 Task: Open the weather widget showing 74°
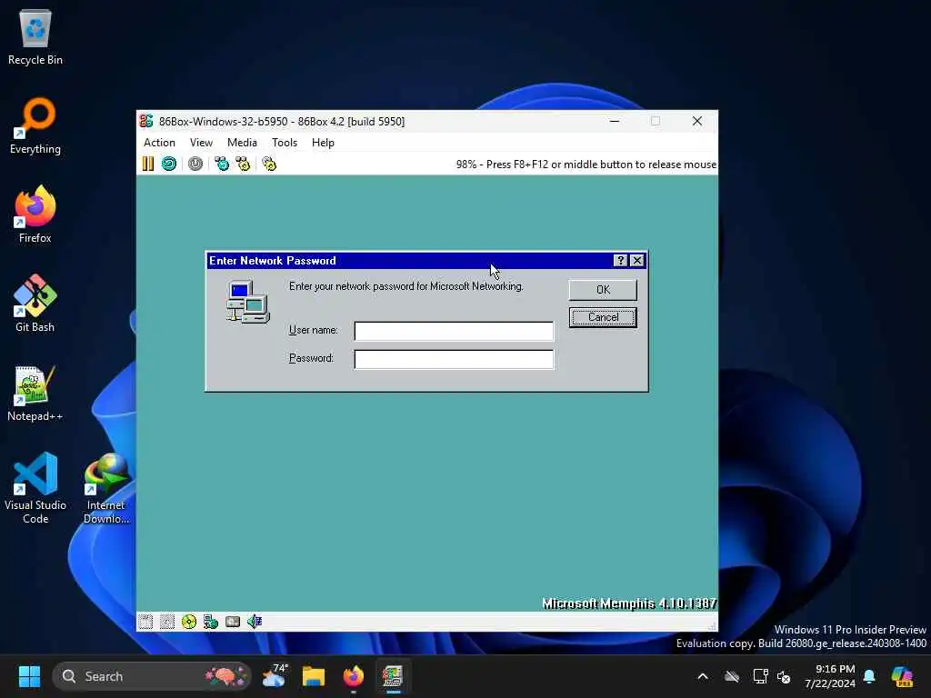275,676
